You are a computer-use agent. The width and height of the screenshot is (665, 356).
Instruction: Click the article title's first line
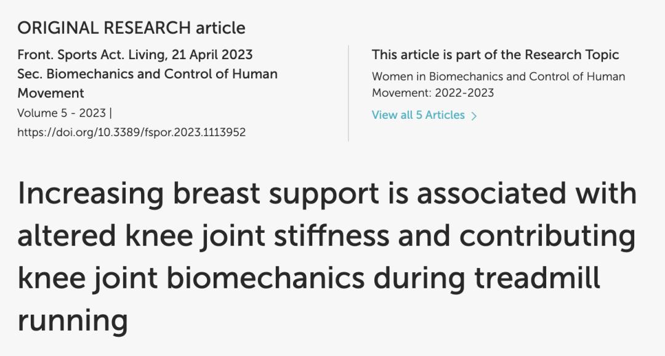(x=326, y=193)
